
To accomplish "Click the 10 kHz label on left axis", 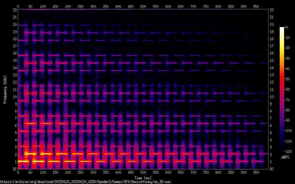I will (14, 97).
